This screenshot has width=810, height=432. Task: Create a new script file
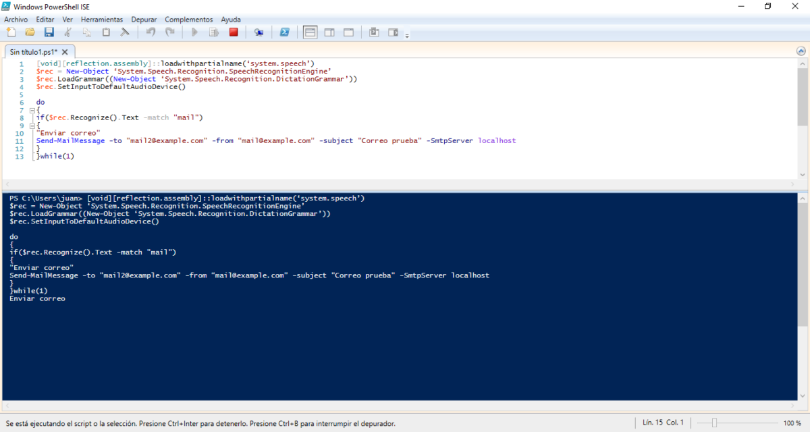pos(10,32)
